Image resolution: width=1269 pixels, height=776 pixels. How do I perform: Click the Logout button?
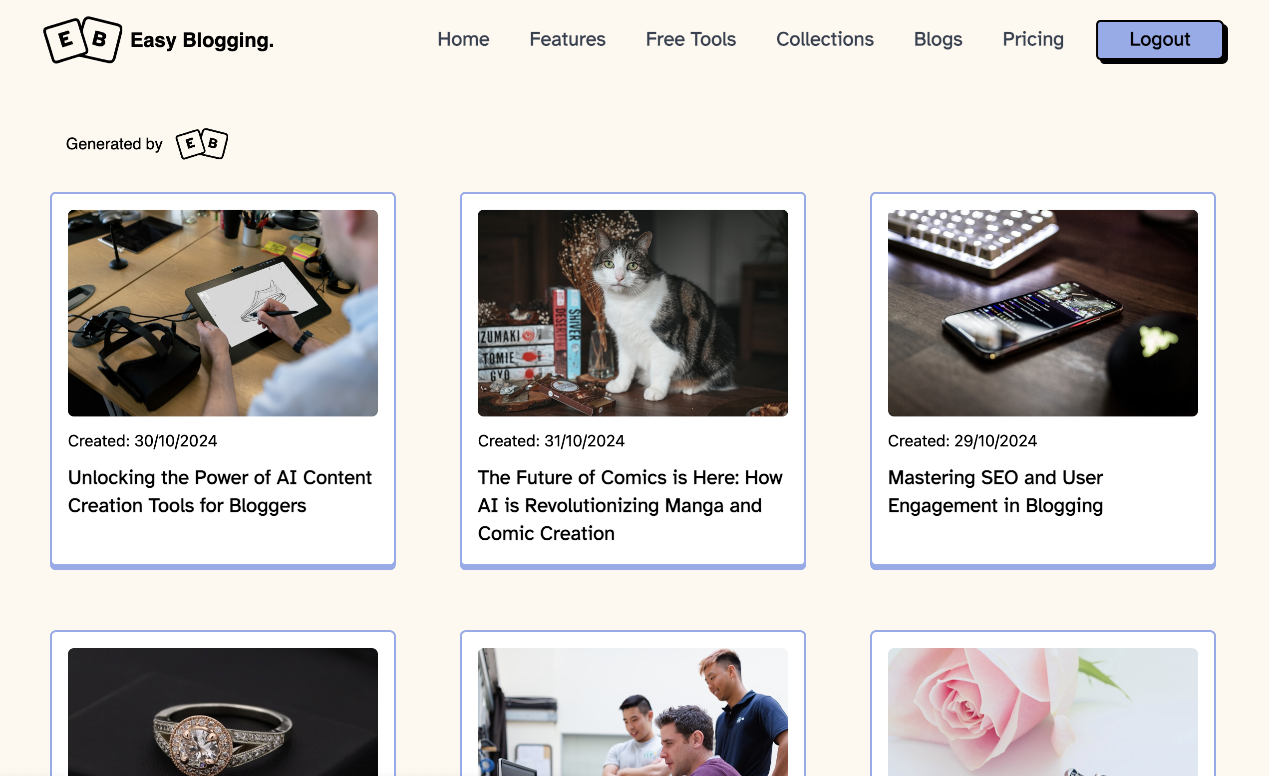click(x=1160, y=39)
